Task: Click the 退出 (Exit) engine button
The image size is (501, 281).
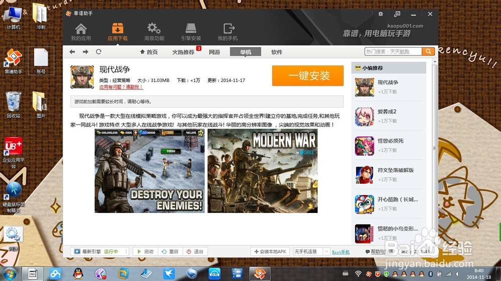Action: pyautogui.click(x=195, y=251)
